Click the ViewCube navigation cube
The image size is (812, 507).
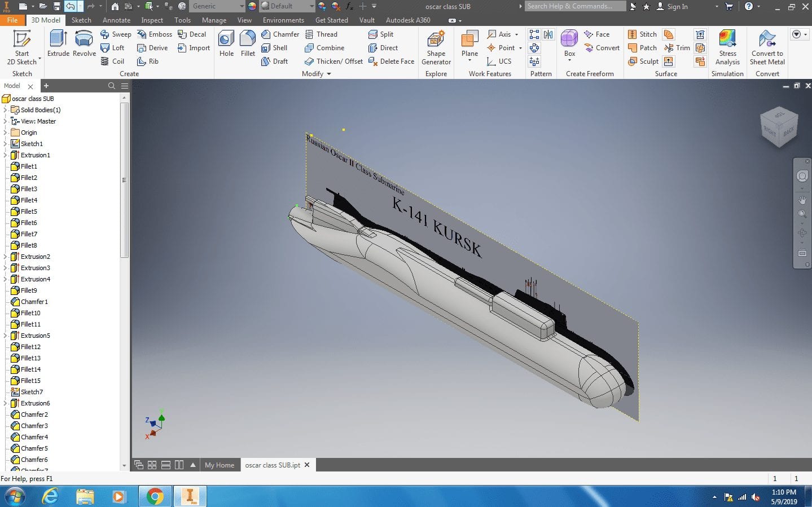coord(779,127)
